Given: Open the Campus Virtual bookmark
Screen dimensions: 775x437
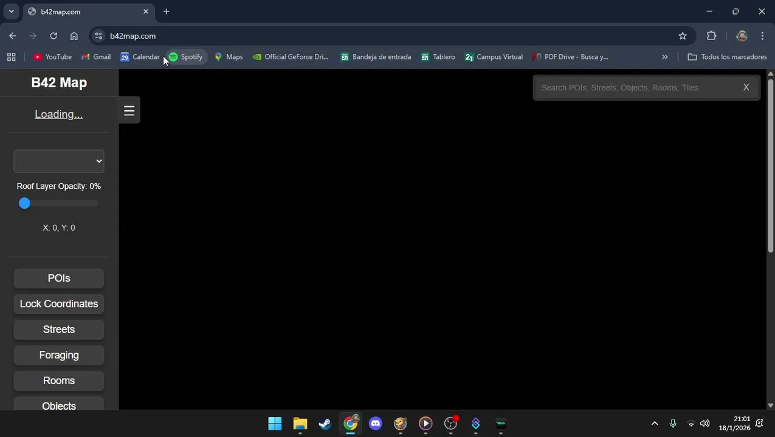Looking at the screenshot, I should [494, 56].
